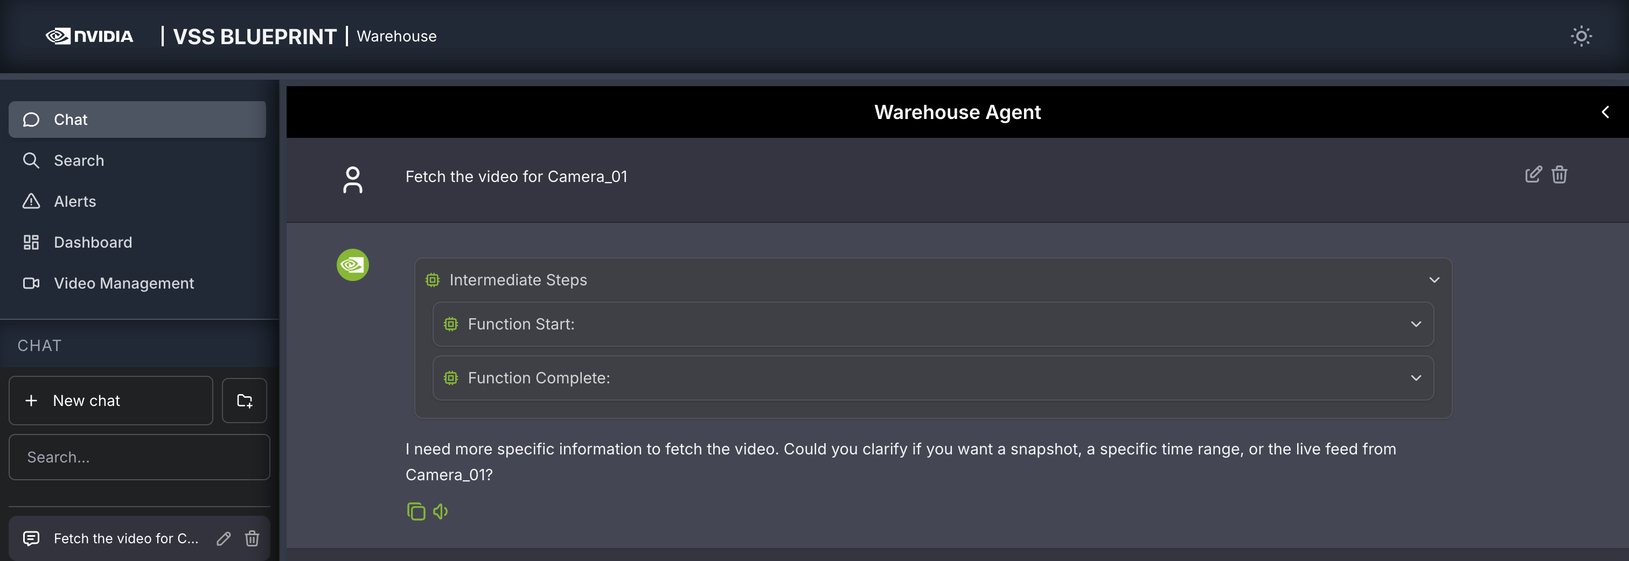Delete the chat 'Fetch the video for C...'
The width and height of the screenshot is (1629, 561).
click(x=252, y=538)
